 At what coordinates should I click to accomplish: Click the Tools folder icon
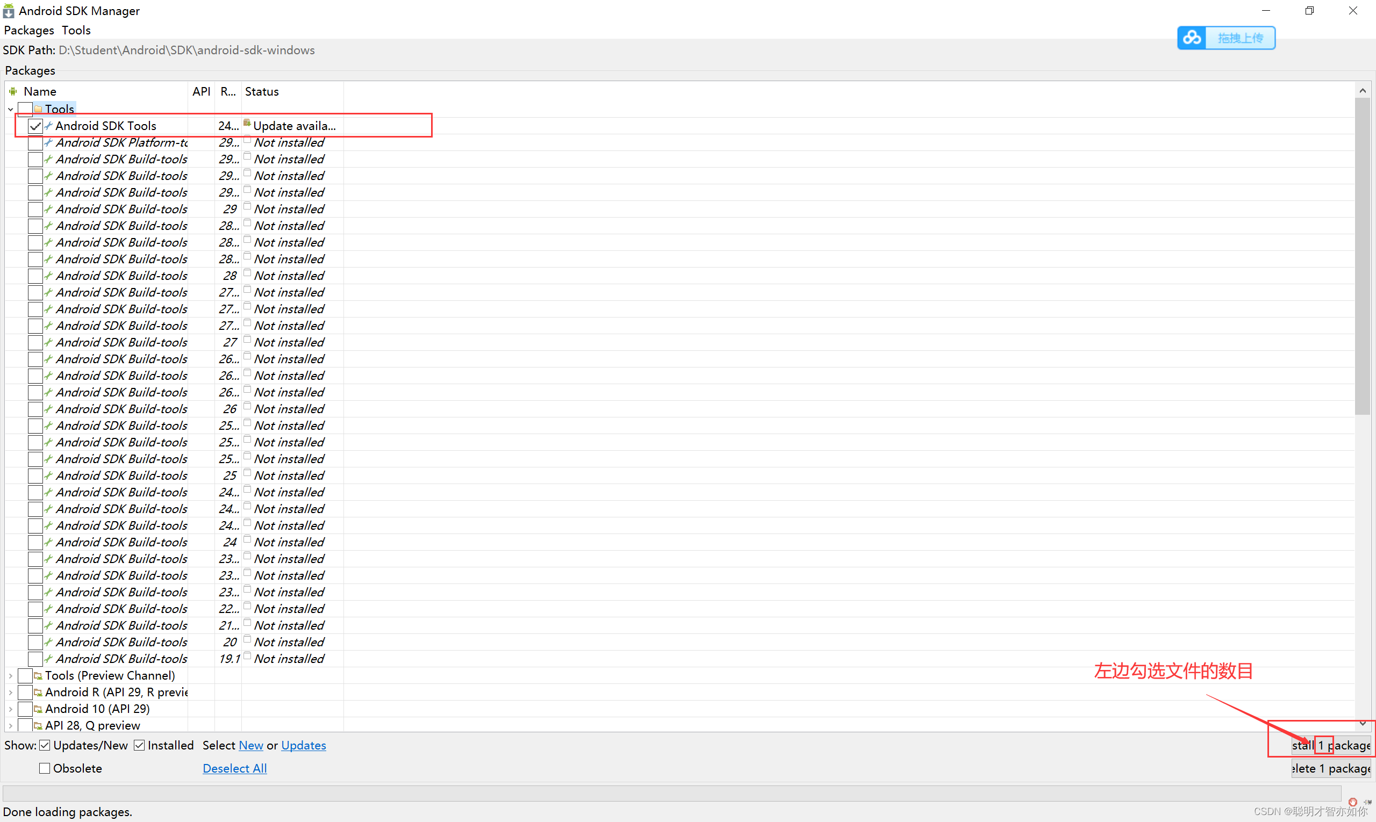click(x=38, y=109)
